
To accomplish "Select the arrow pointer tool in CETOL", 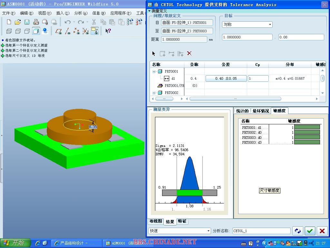I will [154, 54].
